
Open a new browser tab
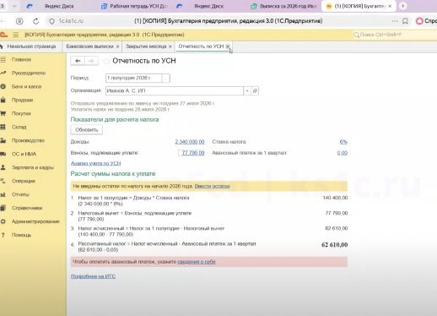[x=402, y=6]
